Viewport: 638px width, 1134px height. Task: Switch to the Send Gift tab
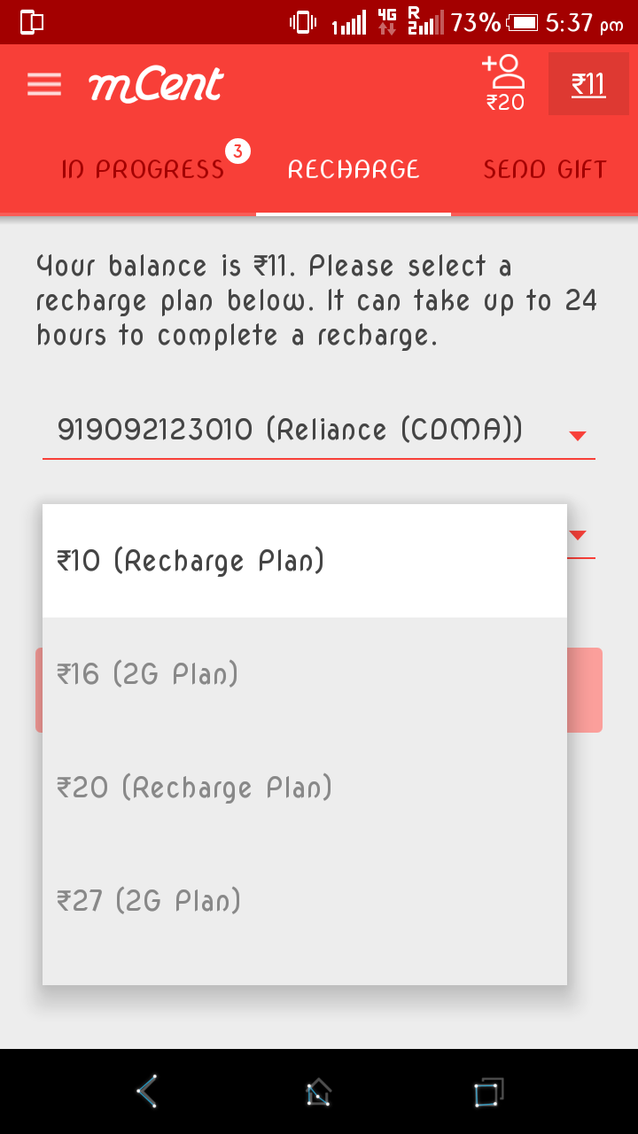point(544,169)
